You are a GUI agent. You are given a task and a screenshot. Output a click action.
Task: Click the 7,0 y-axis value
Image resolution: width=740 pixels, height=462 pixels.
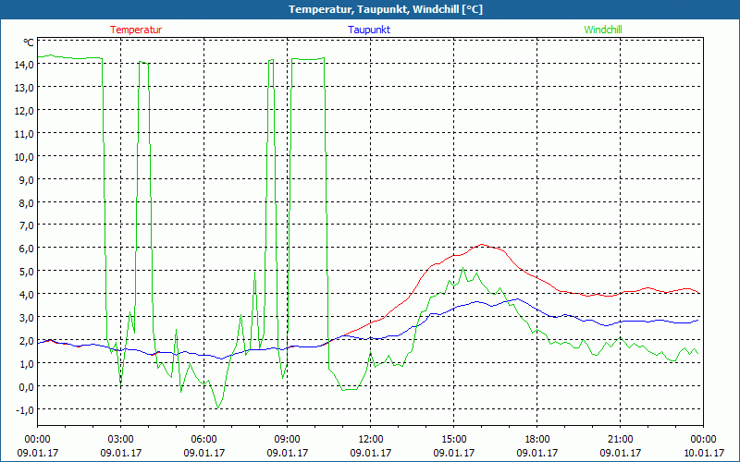[27, 225]
